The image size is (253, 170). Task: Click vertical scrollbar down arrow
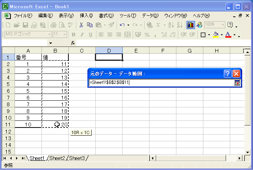coord(247,152)
